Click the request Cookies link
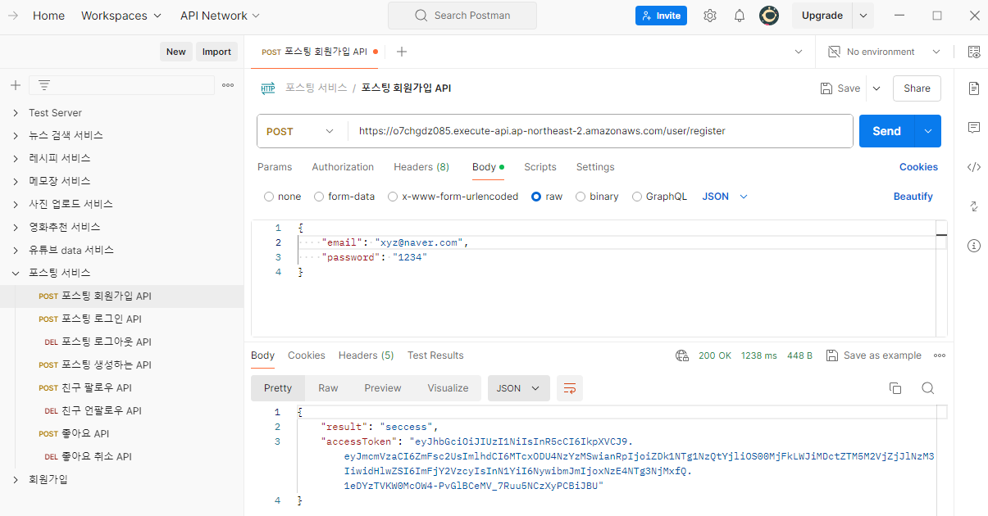Image resolution: width=988 pixels, height=516 pixels. pos(918,167)
